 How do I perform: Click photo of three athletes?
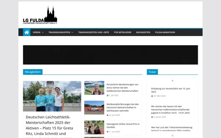pyautogui.click(x=52, y=96)
